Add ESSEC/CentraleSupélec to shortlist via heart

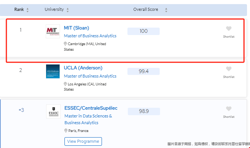click(x=229, y=108)
